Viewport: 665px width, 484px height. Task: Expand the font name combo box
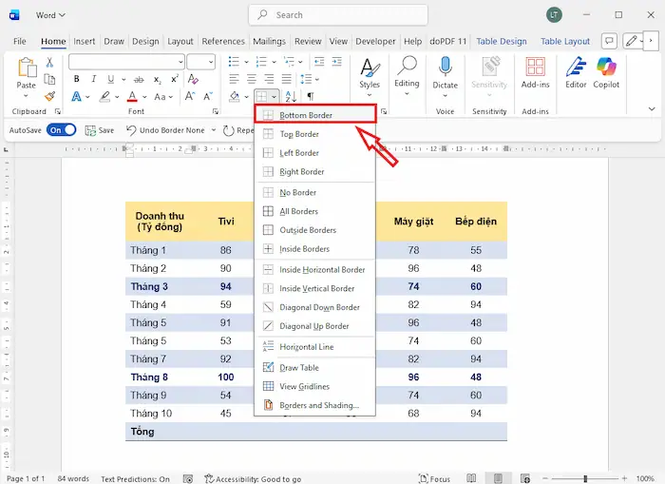click(180, 62)
